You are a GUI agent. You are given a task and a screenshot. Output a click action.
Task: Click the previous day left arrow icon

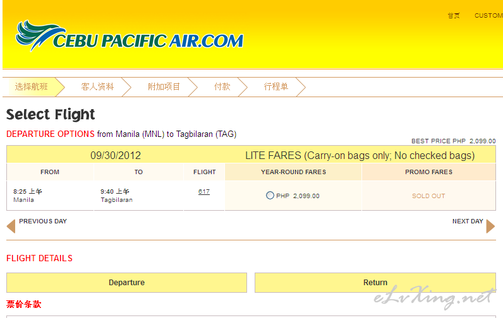click(11, 226)
